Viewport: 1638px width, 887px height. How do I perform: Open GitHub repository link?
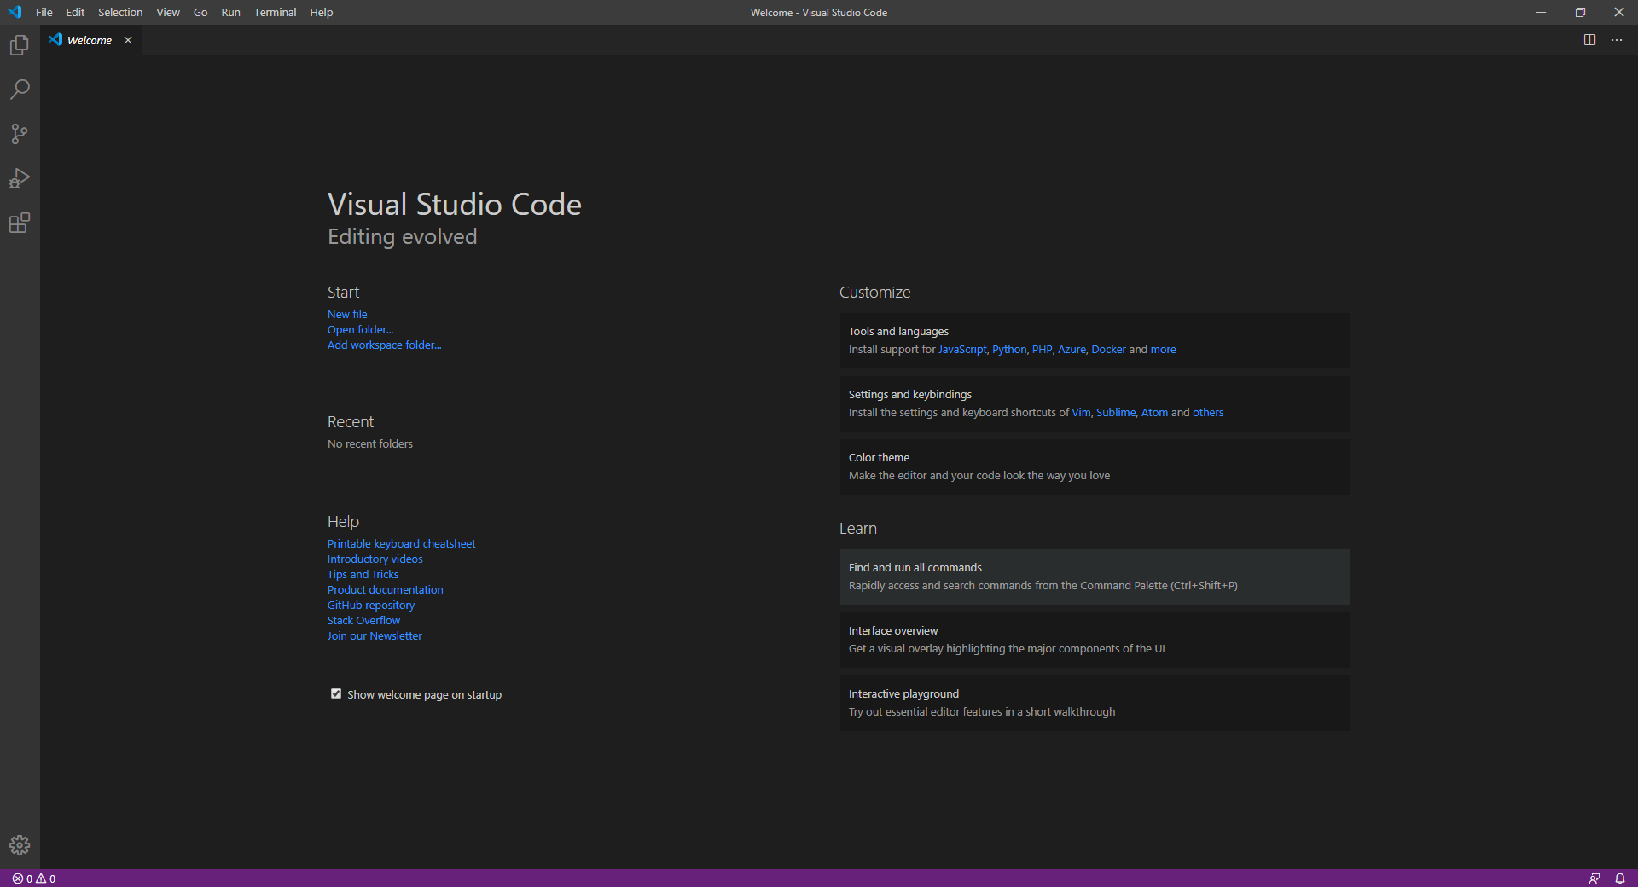pos(370,605)
